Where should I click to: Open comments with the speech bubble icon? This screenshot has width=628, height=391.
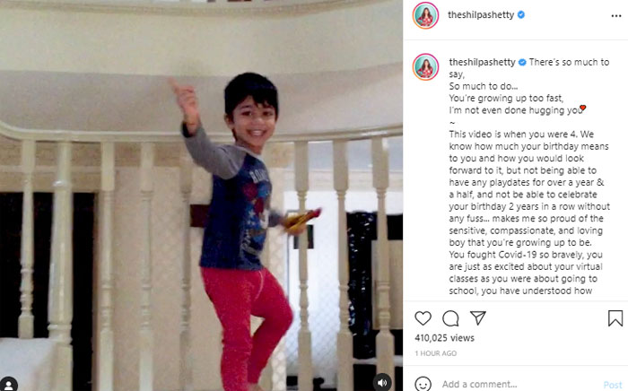(450, 318)
